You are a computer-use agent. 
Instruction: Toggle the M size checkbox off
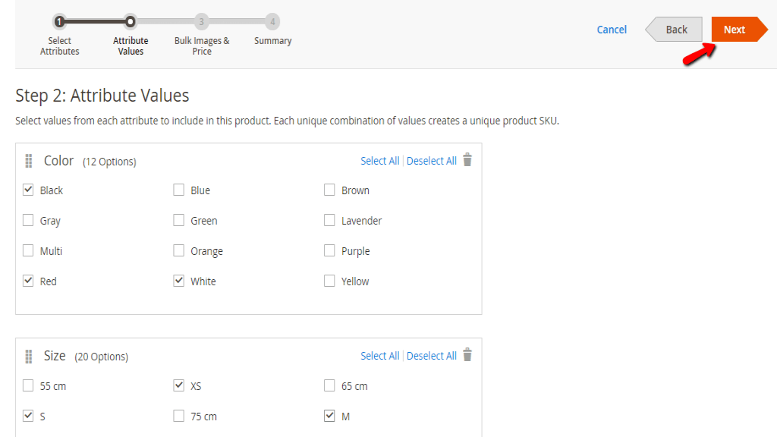pyautogui.click(x=329, y=416)
